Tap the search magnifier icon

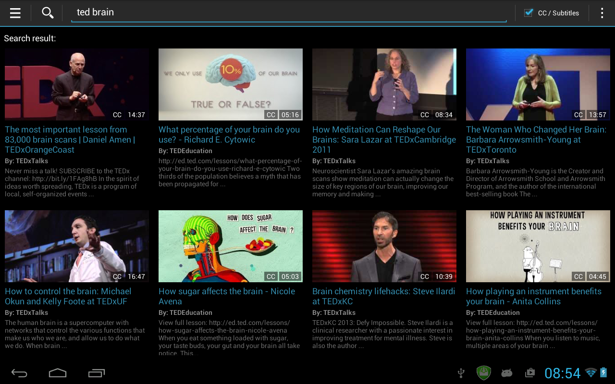tap(47, 12)
